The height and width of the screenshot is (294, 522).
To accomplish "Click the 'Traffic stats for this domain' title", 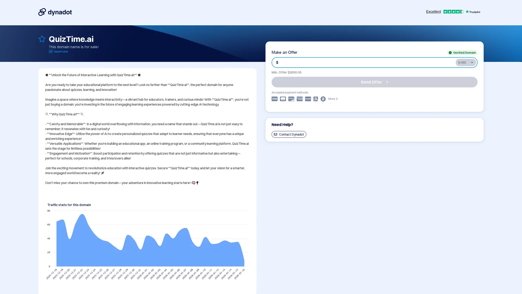I will 69,205.
